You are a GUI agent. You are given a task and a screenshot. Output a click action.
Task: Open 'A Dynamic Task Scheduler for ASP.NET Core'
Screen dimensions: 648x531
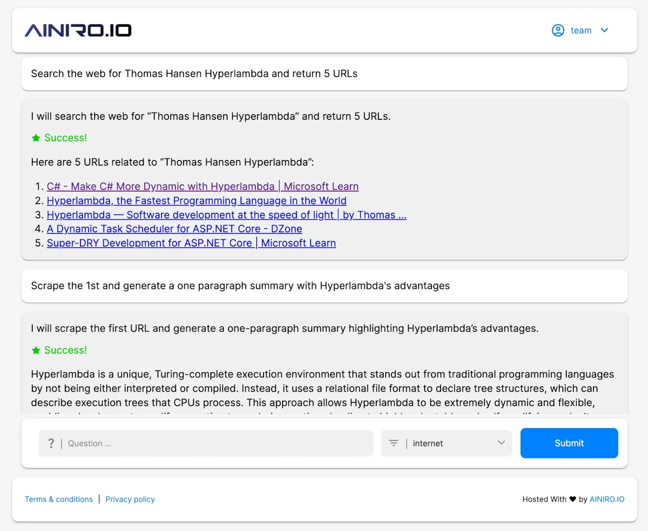[x=174, y=229]
